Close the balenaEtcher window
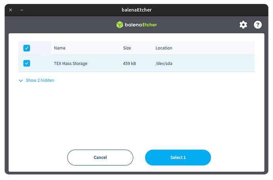This screenshot has width=273, height=180. [11, 10]
